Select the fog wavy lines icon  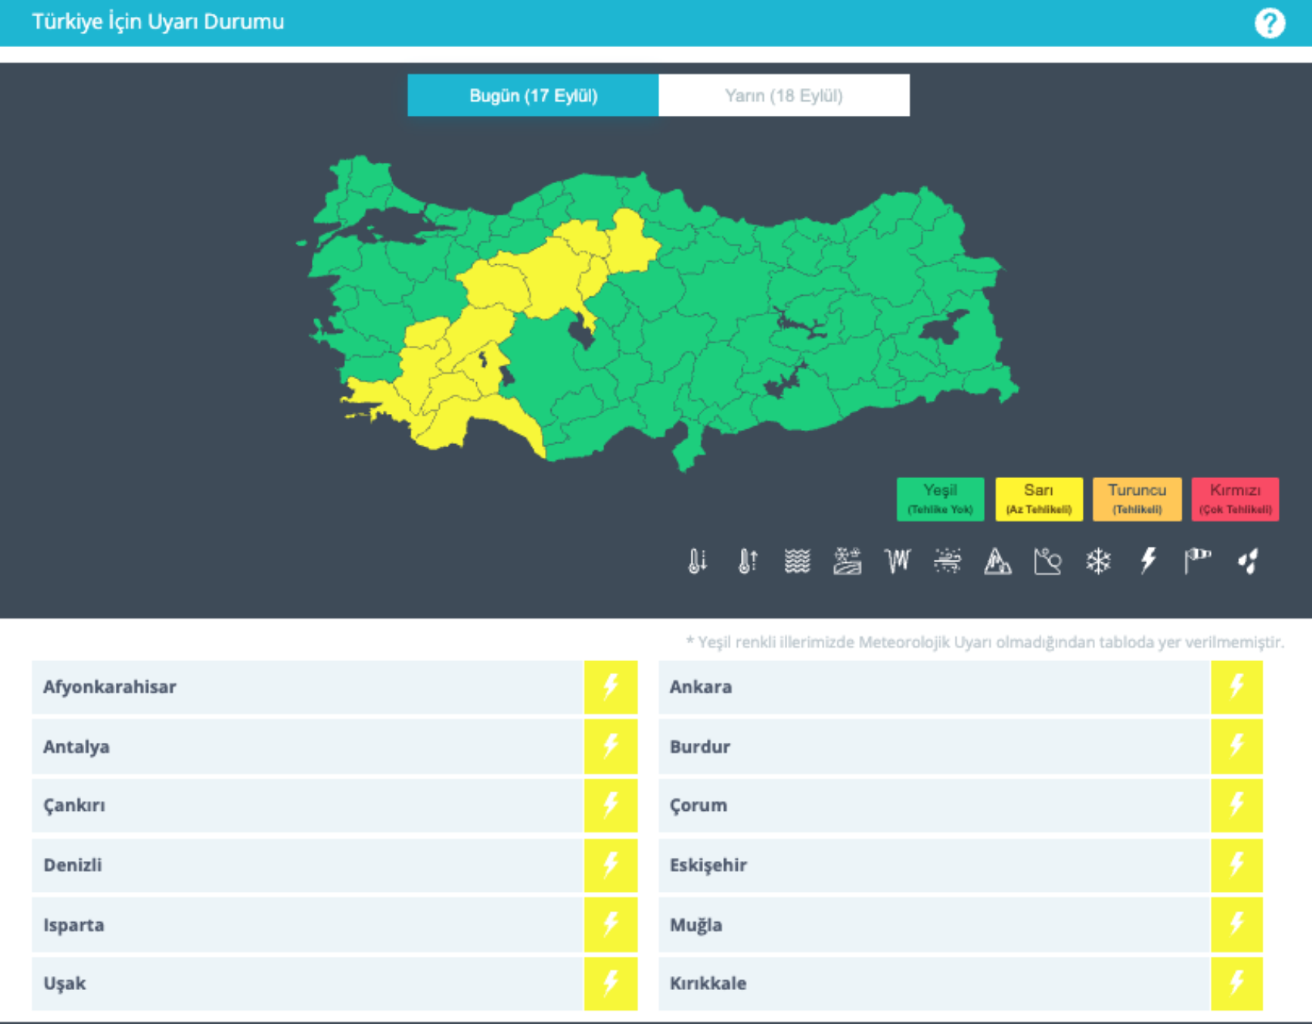point(797,561)
